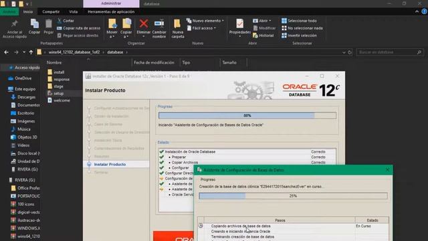Open the Copiar a dropdown
Image resolution: width=428 pixels, height=241 pixels.
point(126,28)
